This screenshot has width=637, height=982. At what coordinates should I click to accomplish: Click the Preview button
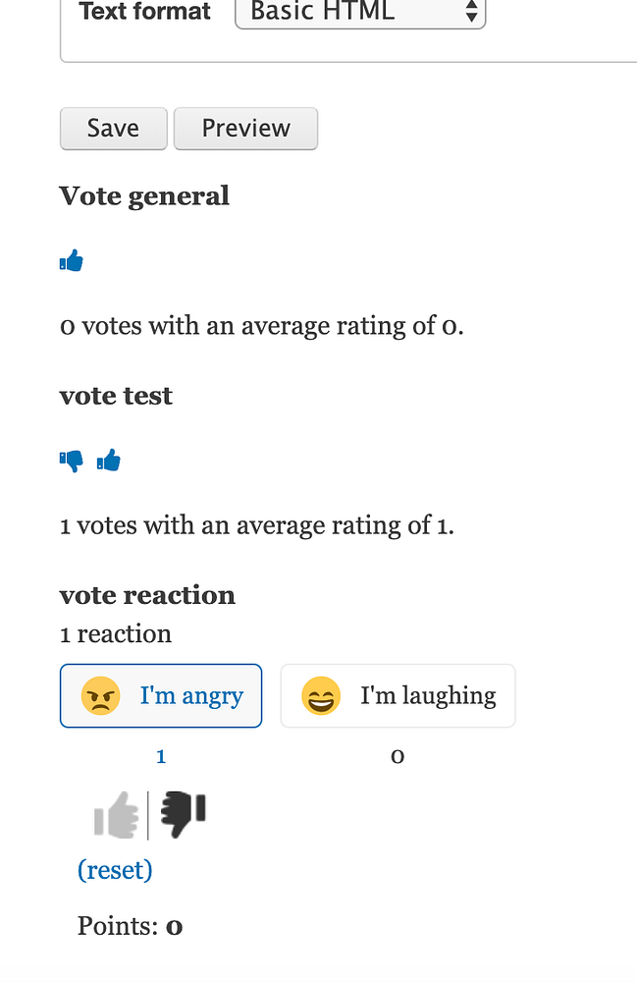(x=245, y=129)
